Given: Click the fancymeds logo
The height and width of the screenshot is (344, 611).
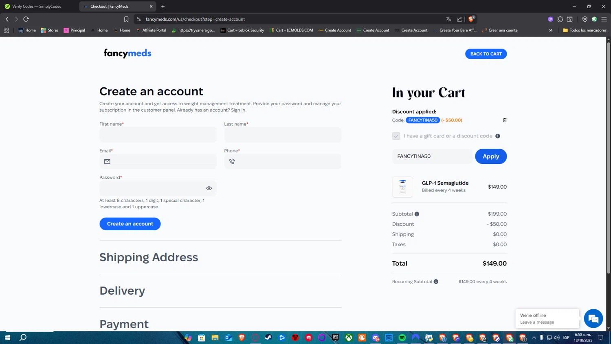Looking at the screenshot, I should click(x=127, y=53).
